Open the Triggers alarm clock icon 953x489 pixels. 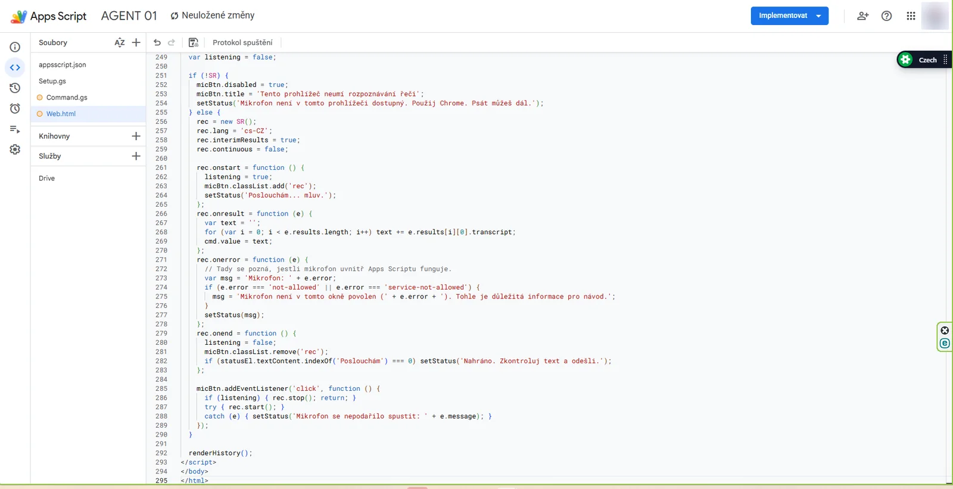(15, 108)
